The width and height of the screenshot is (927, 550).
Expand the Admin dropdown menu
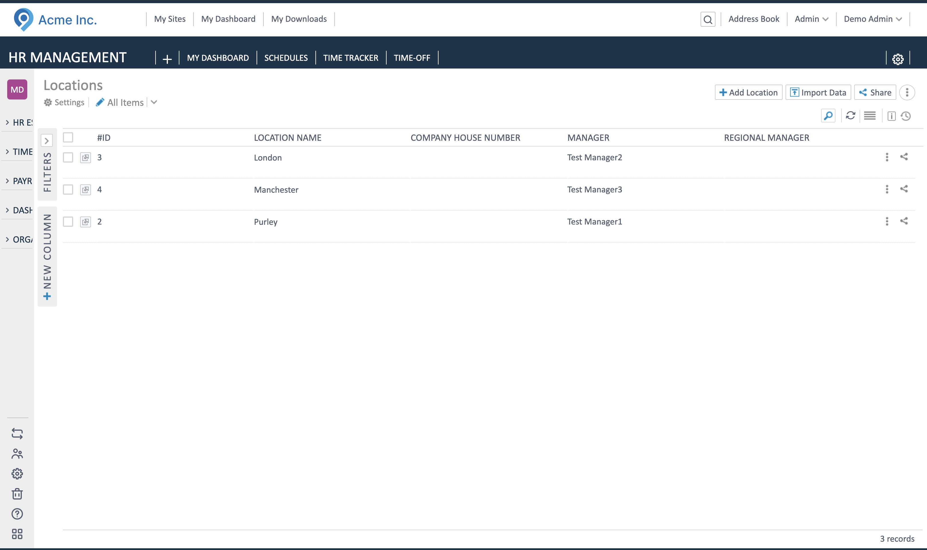pos(811,19)
